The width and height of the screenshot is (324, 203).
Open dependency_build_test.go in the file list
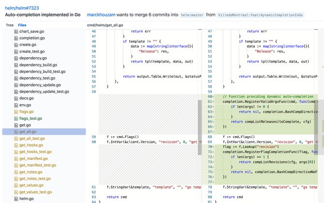pos(43,72)
